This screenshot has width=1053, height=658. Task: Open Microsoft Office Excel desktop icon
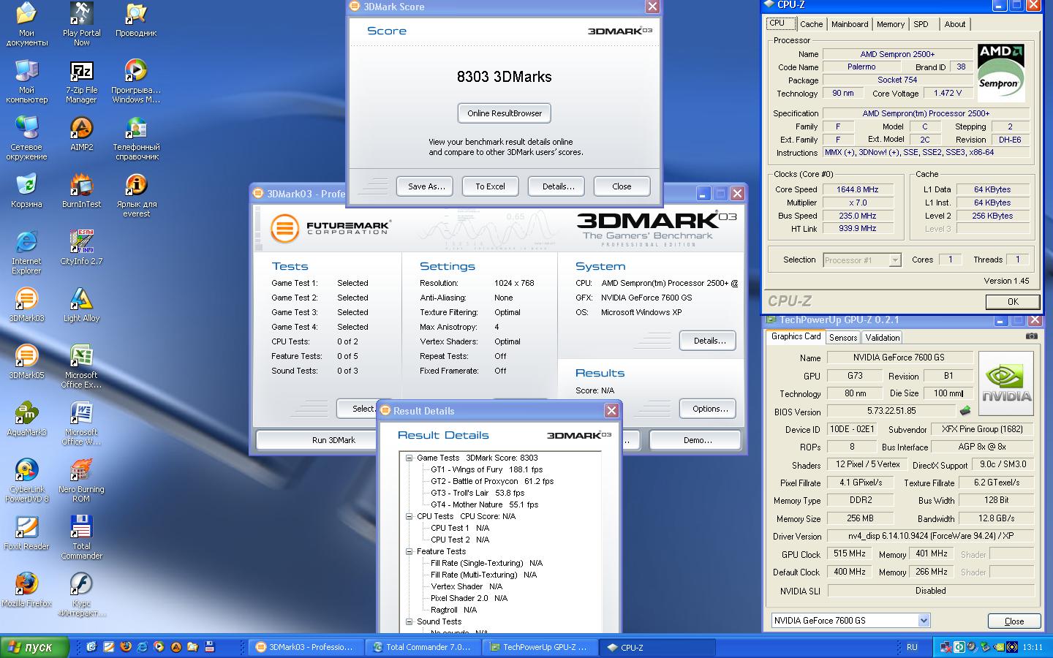[x=81, y=366]
